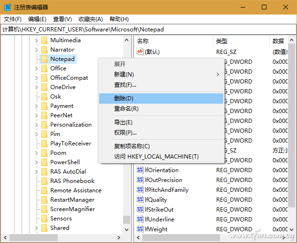This screenshot has width=297, height=243.
Task: Click the tree pane down scroll arrow
Action: pyautogui.click(x=126, y=229)
